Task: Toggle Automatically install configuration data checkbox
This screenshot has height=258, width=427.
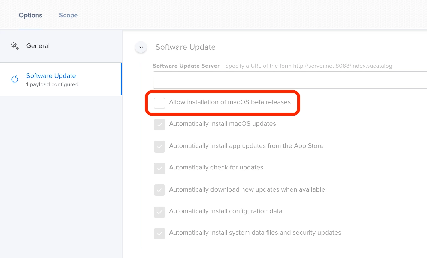Action: [x=159, y=212]
